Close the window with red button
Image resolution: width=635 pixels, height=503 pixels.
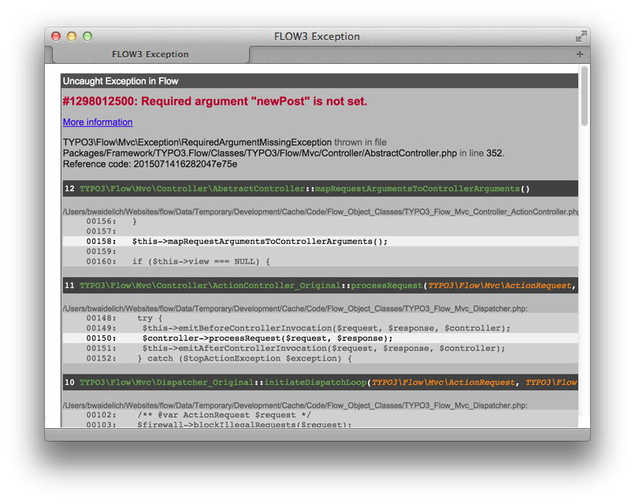click(56, 36)
